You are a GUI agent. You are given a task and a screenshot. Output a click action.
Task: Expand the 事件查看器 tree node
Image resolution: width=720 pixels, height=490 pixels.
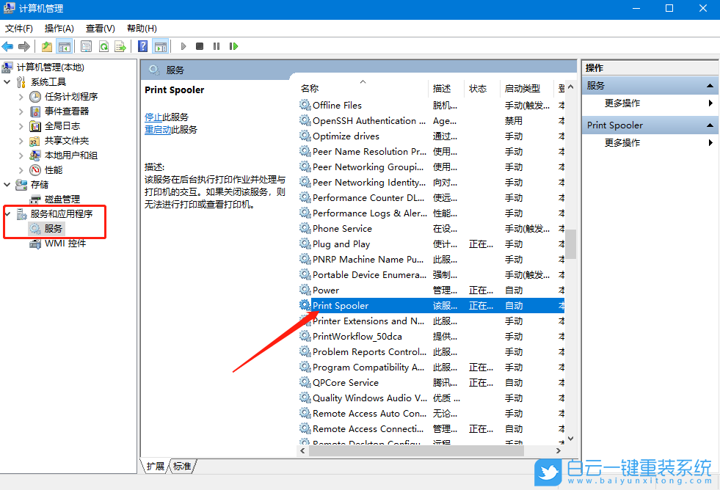(21, 111)
